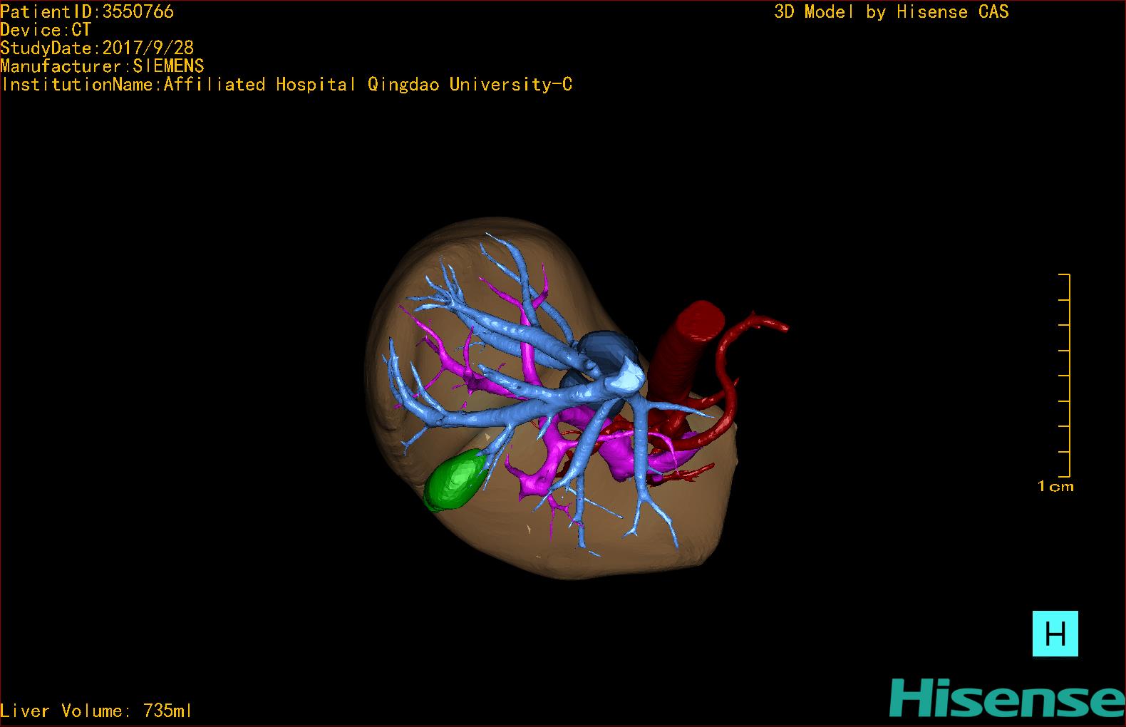
Task: Click the Manufacturer:SIEMENS text
Action: point(103,66)
